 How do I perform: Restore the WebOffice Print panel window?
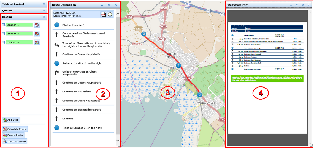[297, 5]
